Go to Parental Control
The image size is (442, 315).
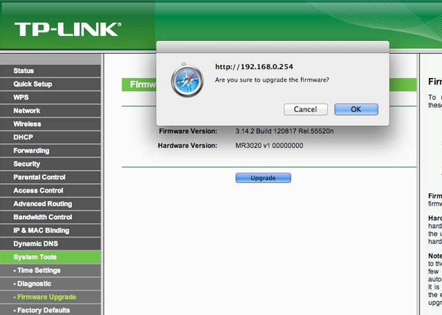pos(39,178)
